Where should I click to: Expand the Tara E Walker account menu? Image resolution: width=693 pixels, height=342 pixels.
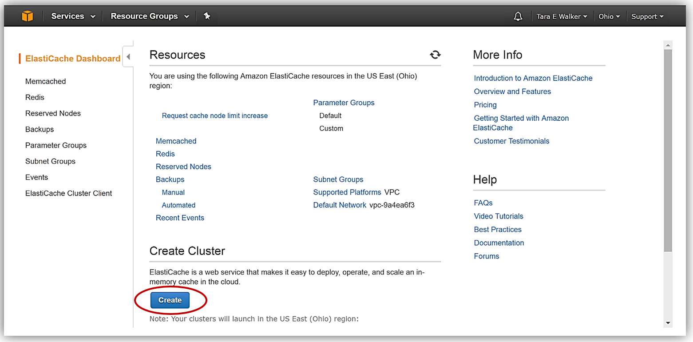pos(562,16)
